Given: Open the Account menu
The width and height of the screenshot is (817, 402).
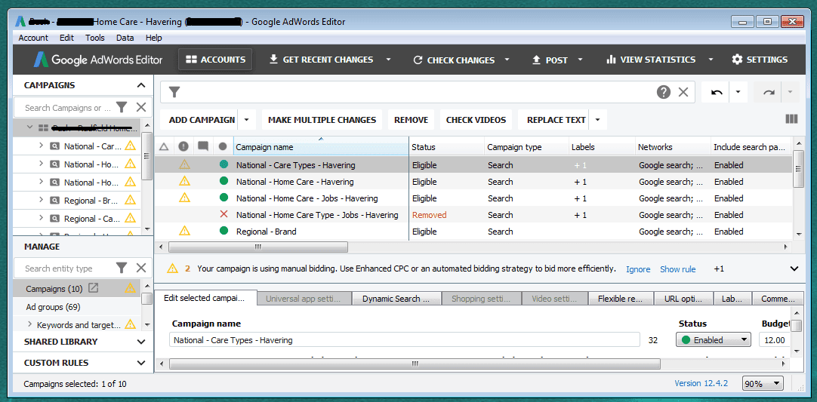Looking at the screenshot, I should pyautogui.click(x=33, y=38).
